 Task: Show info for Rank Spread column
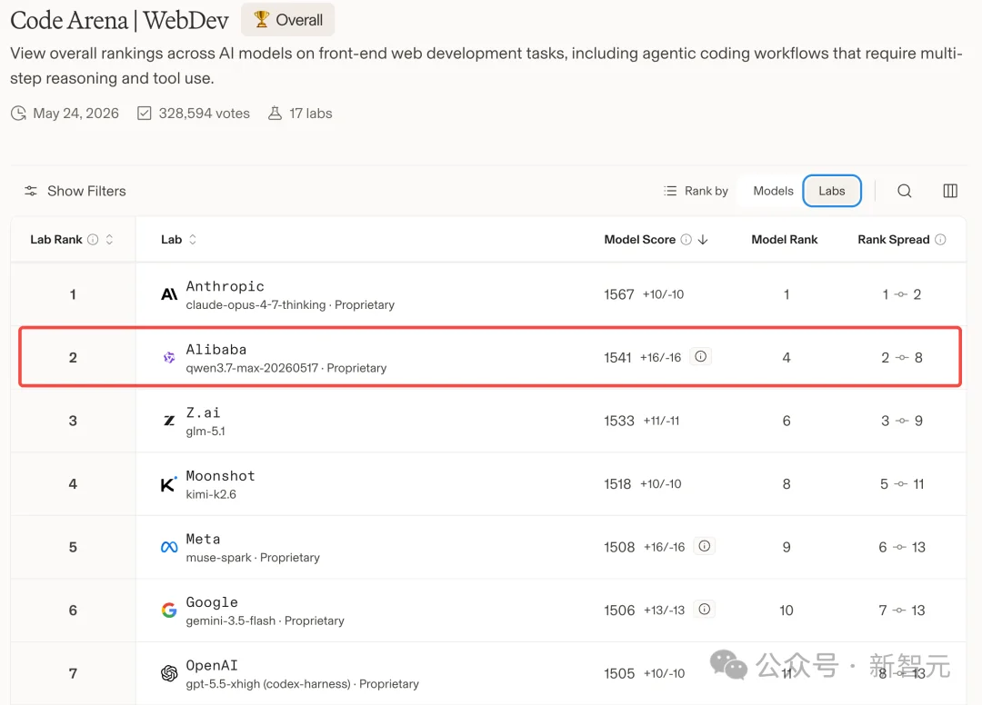[x=940, y=240]
